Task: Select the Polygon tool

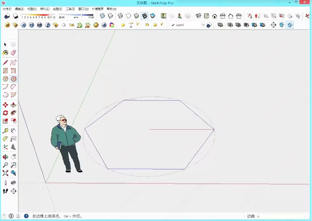Action: (13, 79)
